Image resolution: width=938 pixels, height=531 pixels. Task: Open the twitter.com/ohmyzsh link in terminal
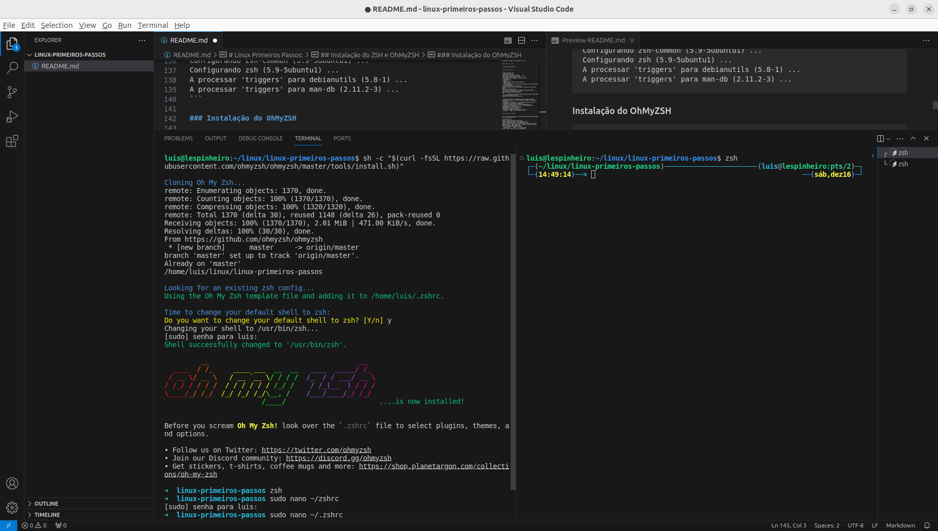(316, 450)
